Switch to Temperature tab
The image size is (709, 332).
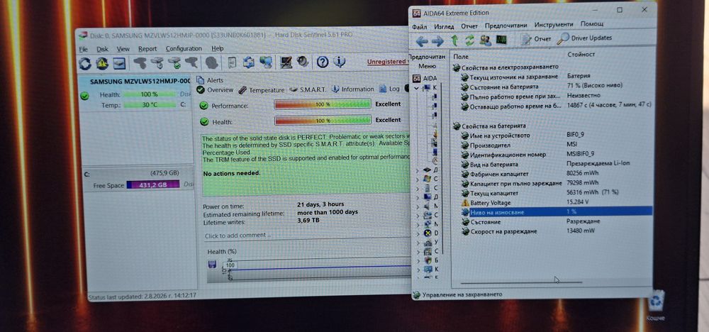262,89
